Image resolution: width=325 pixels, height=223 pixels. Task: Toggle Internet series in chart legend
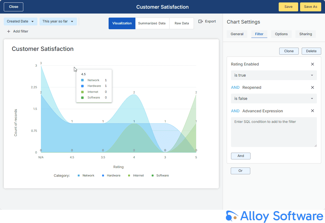(x=136, y=175)
